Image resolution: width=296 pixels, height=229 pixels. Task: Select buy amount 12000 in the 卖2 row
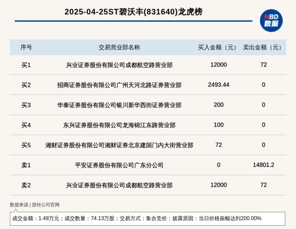coord(219,185)
